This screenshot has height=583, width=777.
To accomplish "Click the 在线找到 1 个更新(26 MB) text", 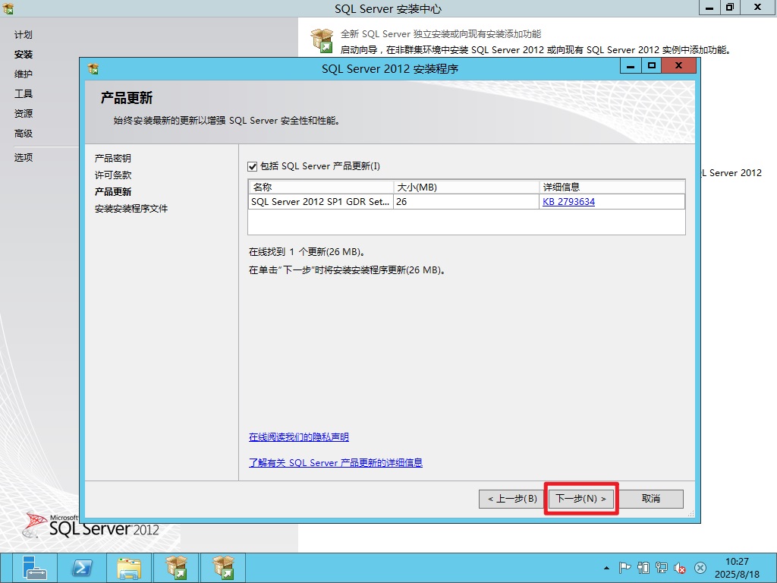I will [x=307, y=252].
